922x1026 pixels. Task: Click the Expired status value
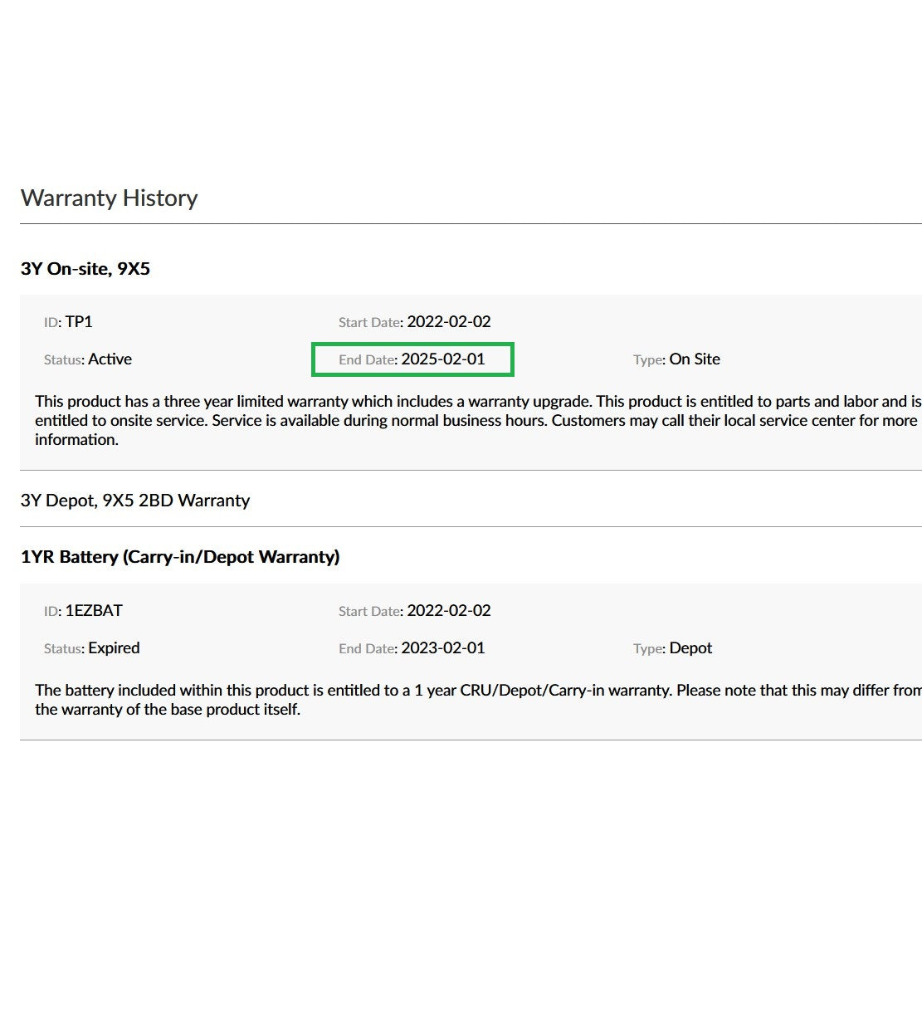(x=114, y=648)
